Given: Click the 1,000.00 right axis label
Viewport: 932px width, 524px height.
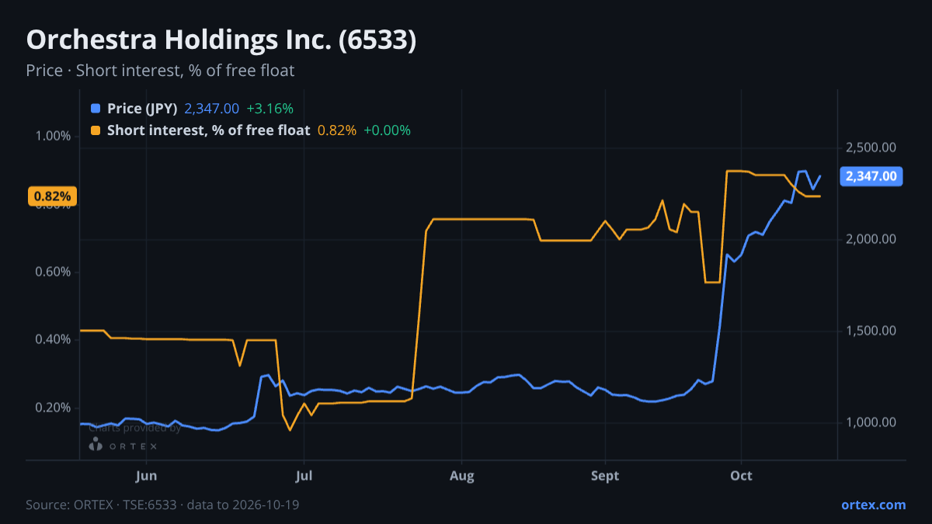Looking at the screenshot, I should (x=871, y=422).
